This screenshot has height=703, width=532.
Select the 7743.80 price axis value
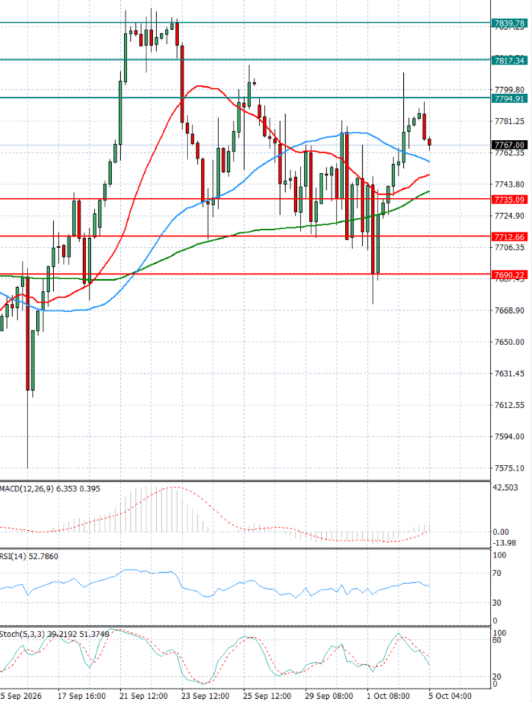pyautogui.click(x=509, y=184)
